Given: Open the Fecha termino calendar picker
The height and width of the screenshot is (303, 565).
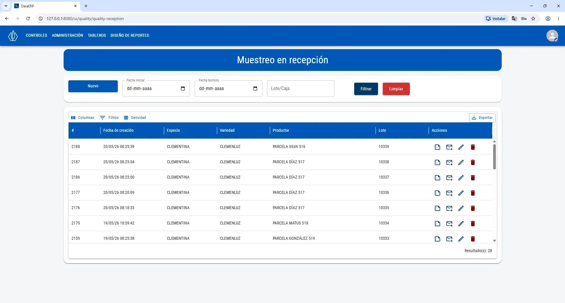Looking at the screenshot, I should point(255,89).
